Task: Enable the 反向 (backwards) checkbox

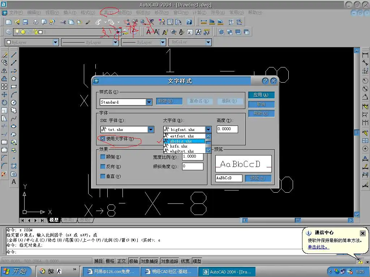Action: coord(103,166)
